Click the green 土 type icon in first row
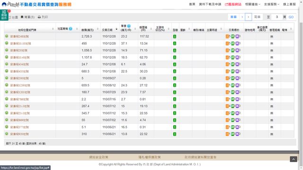Screen dimensions: 303x170 click(x=175, y=36)
